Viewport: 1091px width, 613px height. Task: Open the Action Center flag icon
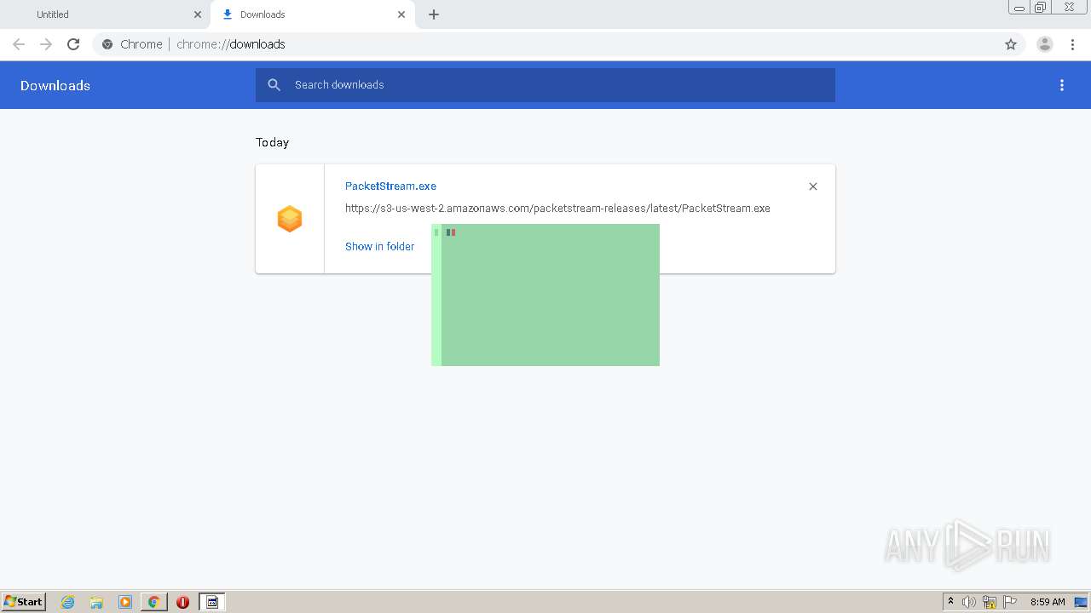[x=1010, y=602]
